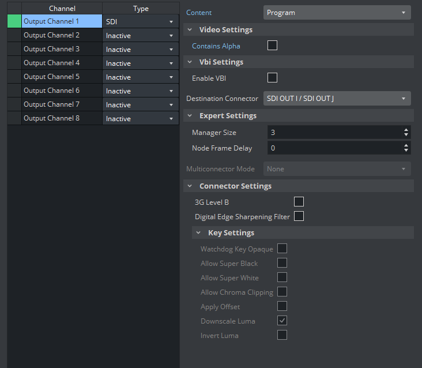
Task: Open Type dropdown for Output Channel 1
Action: (x=140, y=21)
